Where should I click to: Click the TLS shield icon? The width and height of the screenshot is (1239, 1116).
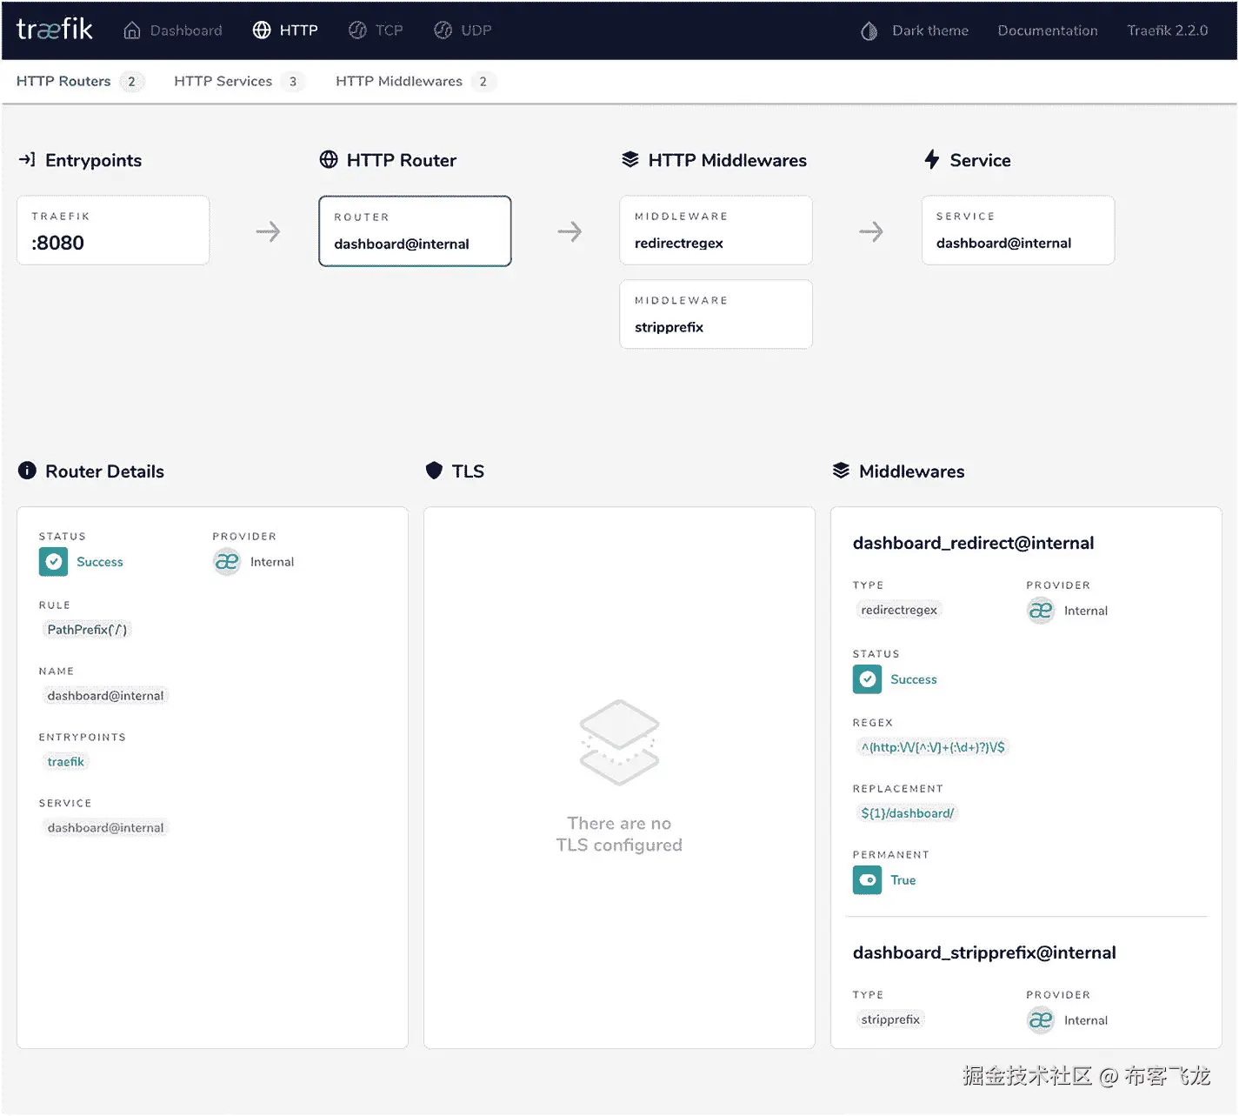click(x=434, y=471)
